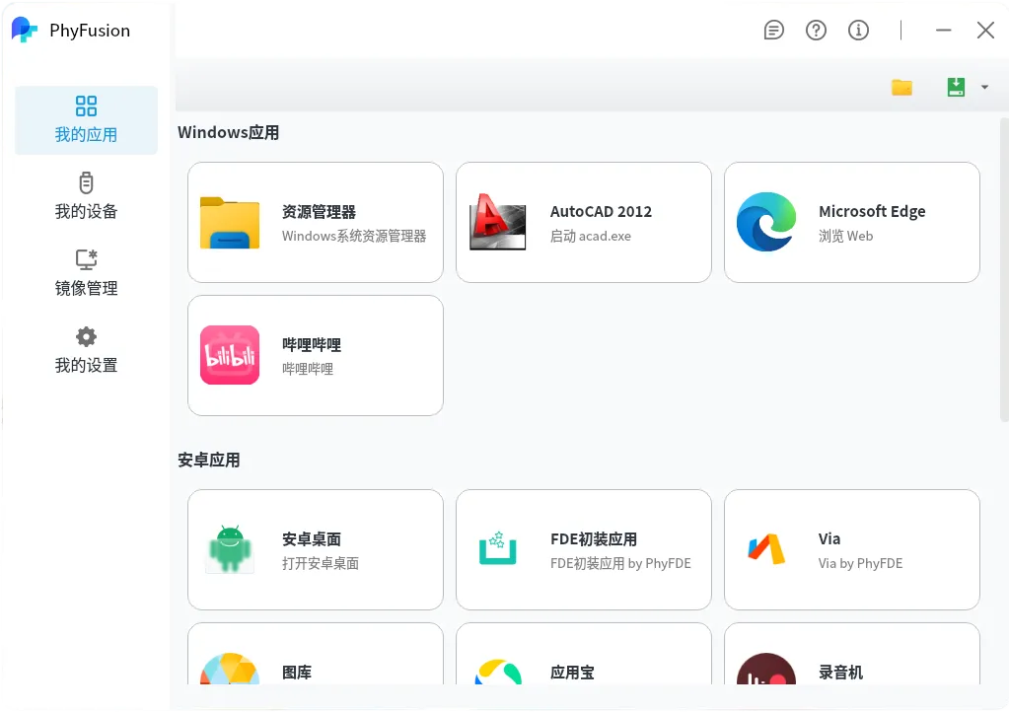
Task: Launch 资源管理器 file explorer card
Action: click(x=316, y=222)
